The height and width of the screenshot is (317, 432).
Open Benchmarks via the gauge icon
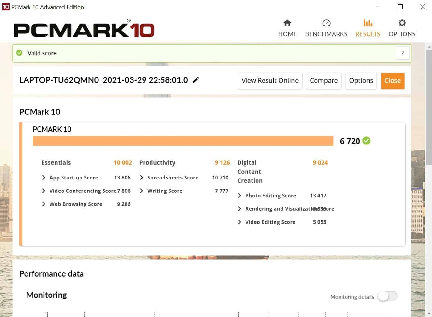(x=326, y=23)
